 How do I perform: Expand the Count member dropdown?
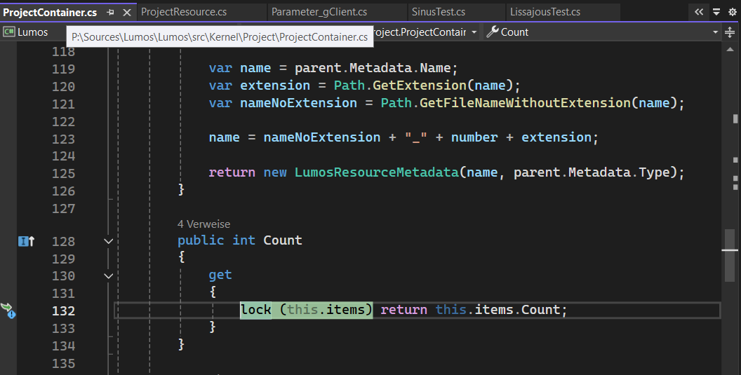716,32
